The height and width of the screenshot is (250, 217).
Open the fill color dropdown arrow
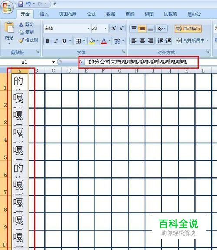[x=98, y=41]
